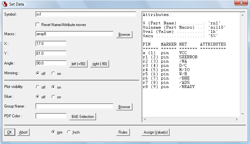
Task: Click Assign Value(s) button
Action: pos(155,132)
